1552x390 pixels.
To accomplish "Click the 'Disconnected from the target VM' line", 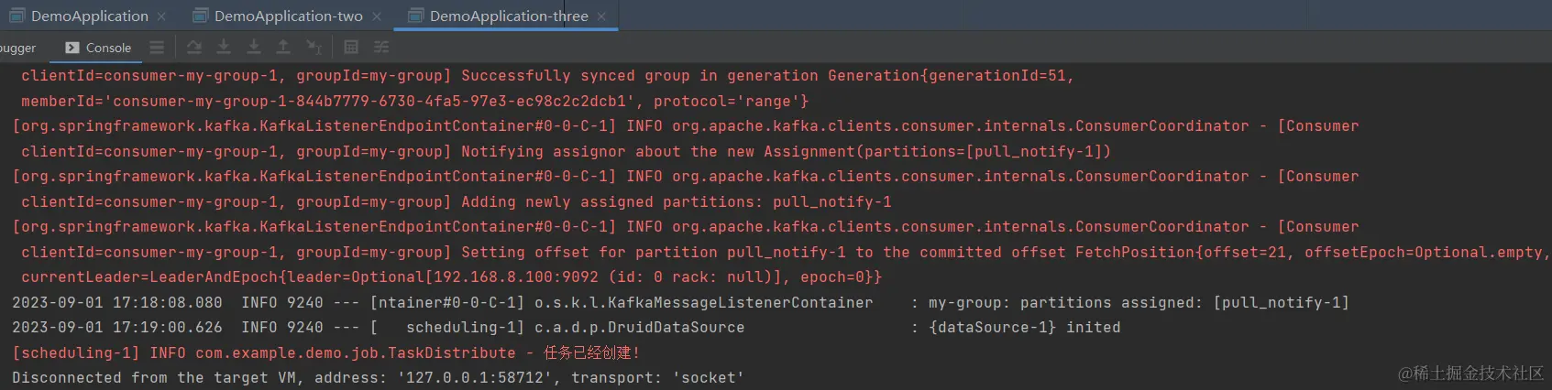I will 378,377.
